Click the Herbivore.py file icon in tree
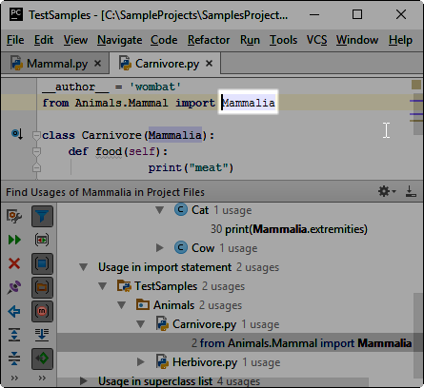The width and height of the screenshot is (424, 388). coord(162,361)
